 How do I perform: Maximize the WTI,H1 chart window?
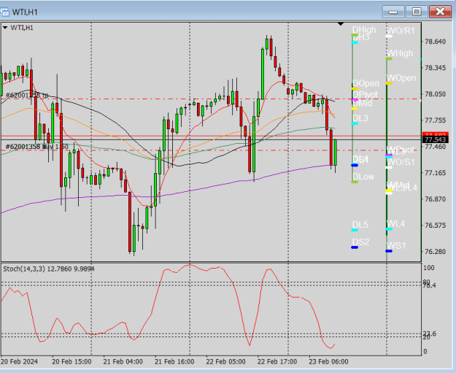coord(417,12)
